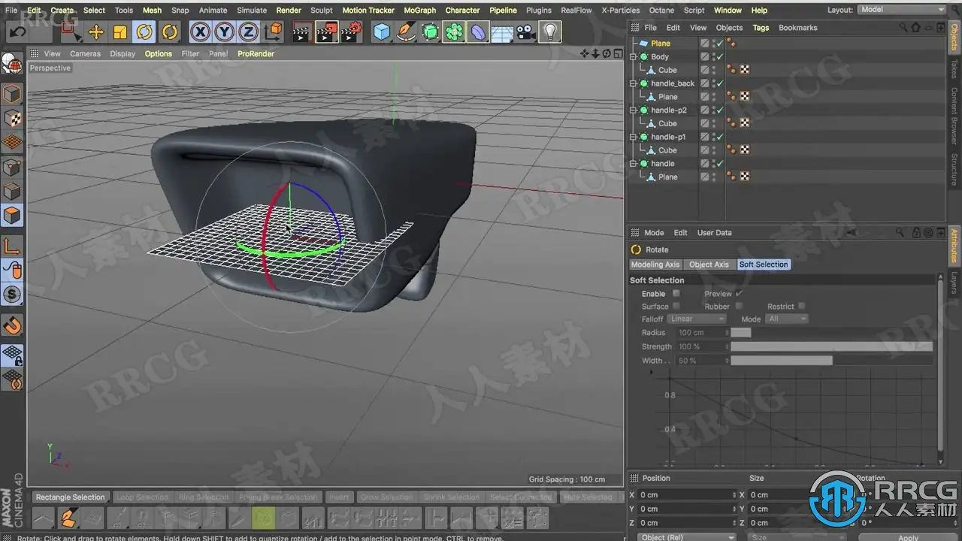
Task: Open the Pen spline tool
Action: [406, 32]
